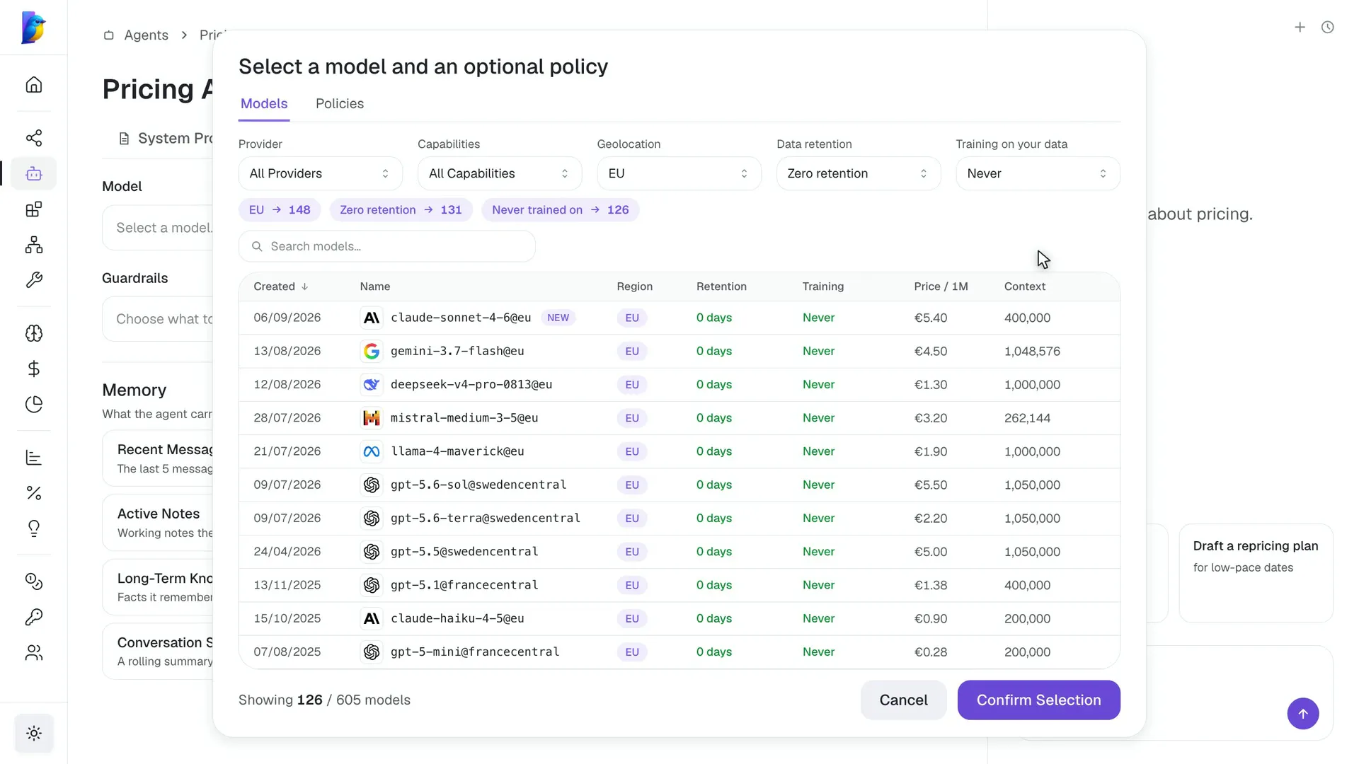Click the hierarchy tree sidebar icon
This screenshot has height=764, width=1359.
tap(34, 245)
